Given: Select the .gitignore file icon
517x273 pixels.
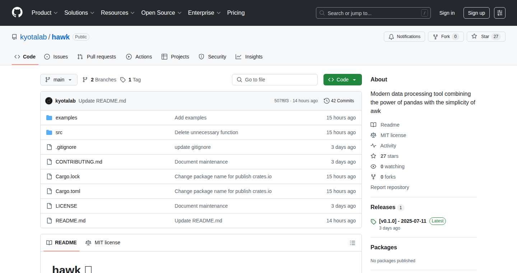Looking at the screenshot, I should [49, 147].
